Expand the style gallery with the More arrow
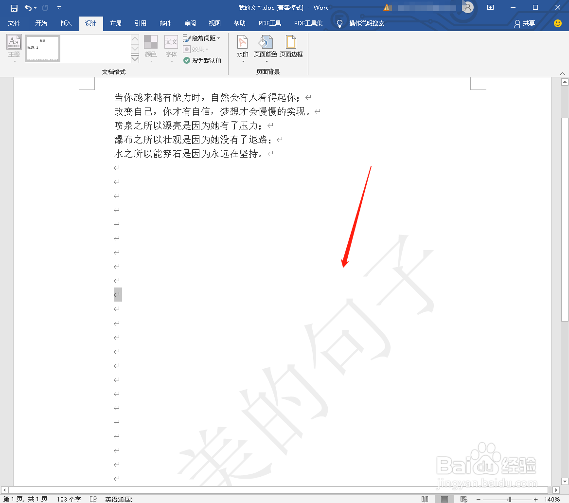Viewport: 569px width, 503px height. click(135, 58)
